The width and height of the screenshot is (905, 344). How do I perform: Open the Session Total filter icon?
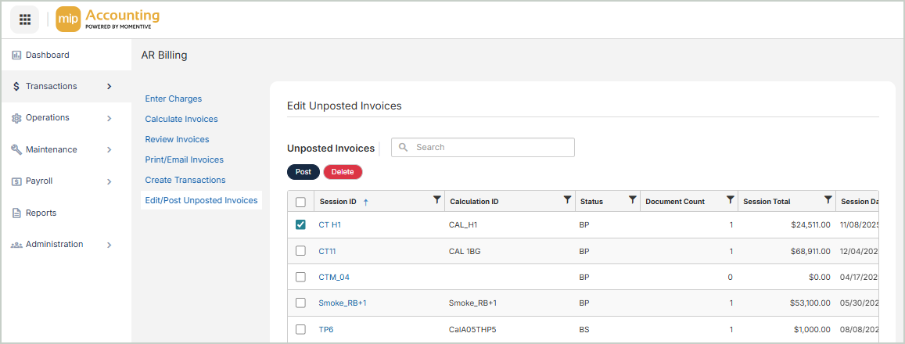[828, 200]
